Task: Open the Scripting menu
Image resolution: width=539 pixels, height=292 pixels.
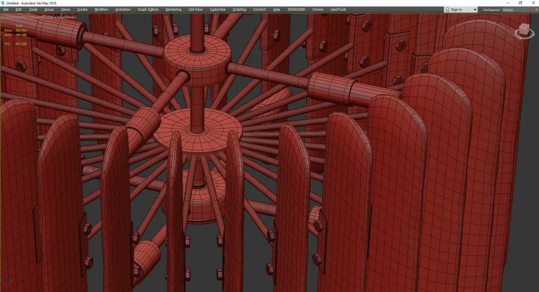Action: pos(239,9)
